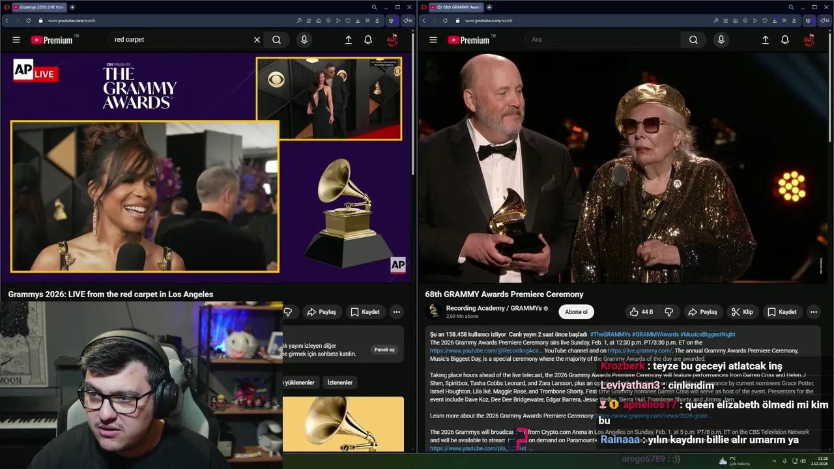Open Opera menu logo in left window
834x469 pixels.
[7, 7]
